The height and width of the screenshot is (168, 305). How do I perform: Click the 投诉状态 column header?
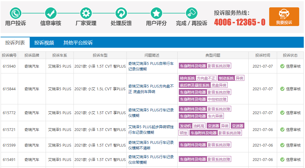290,55
